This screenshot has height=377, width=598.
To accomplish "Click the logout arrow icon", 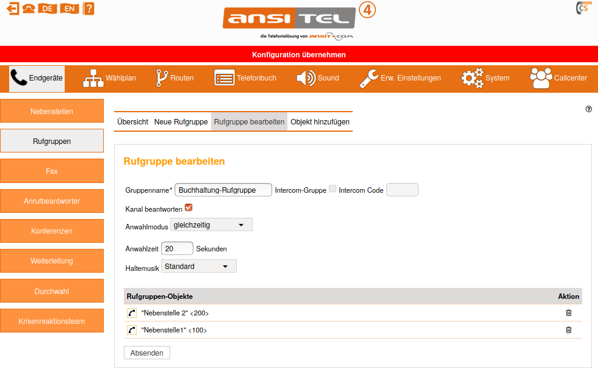I will click(x=12, y=8).
